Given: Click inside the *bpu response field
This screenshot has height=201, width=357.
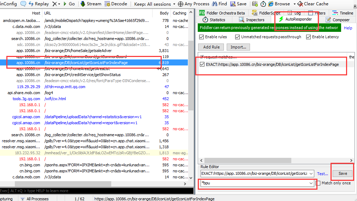Looking at the screenshot, I should (255, 183).
